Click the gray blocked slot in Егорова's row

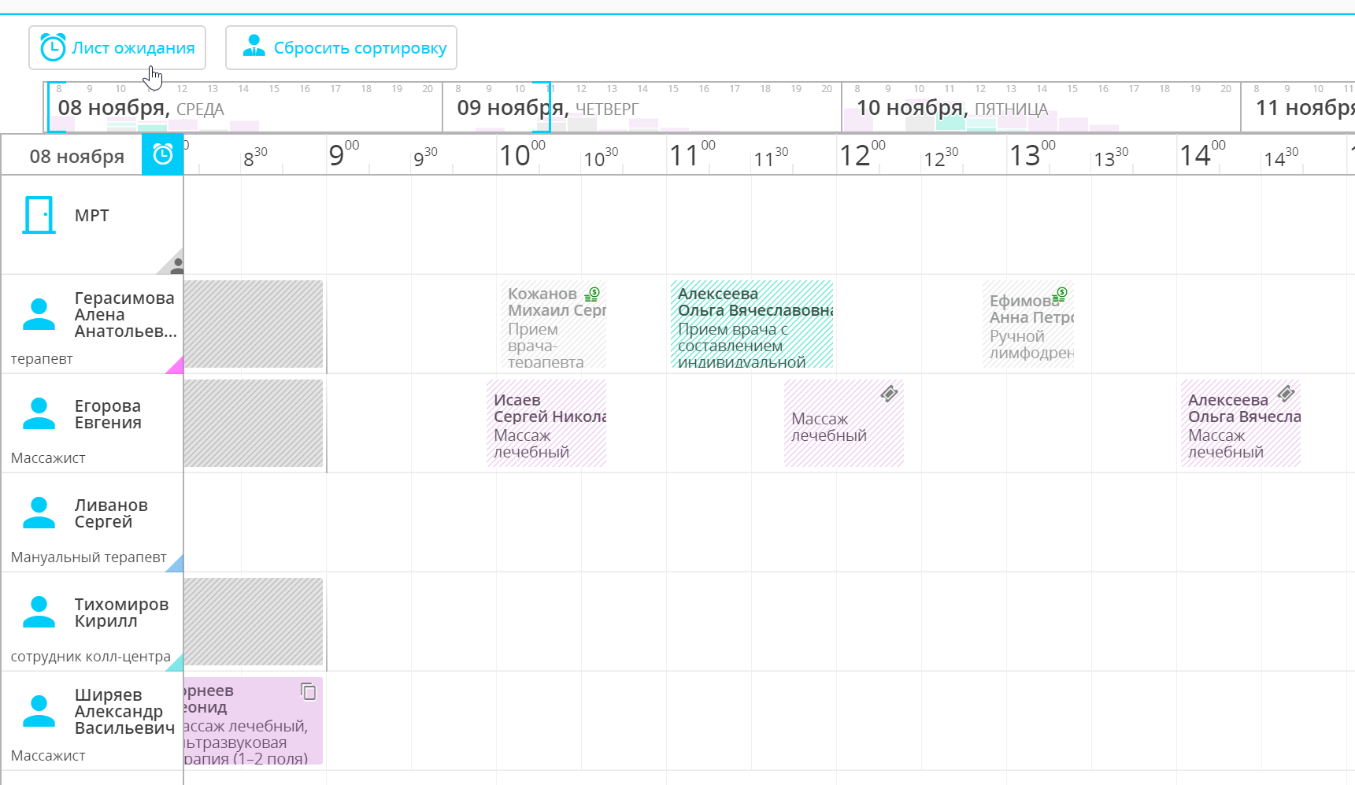coord(254,424)
